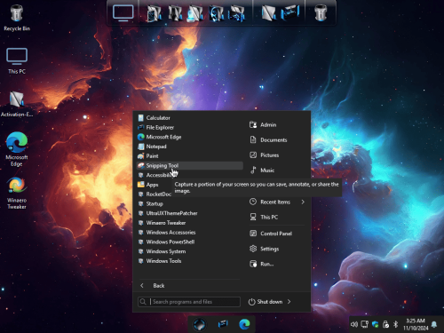Open the volume speaker icon in the tray
The width and height of the screenshot is (444, 333).
(354, 324)
